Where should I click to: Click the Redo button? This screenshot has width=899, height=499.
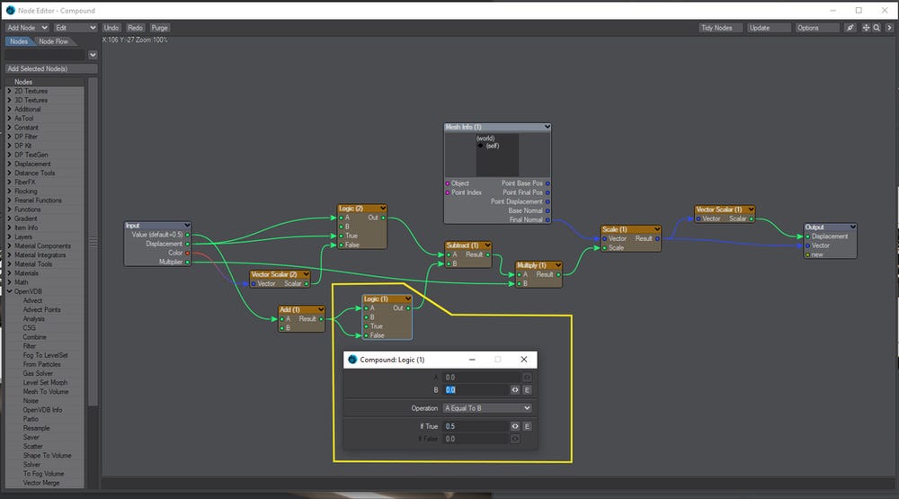pos(136,28)
